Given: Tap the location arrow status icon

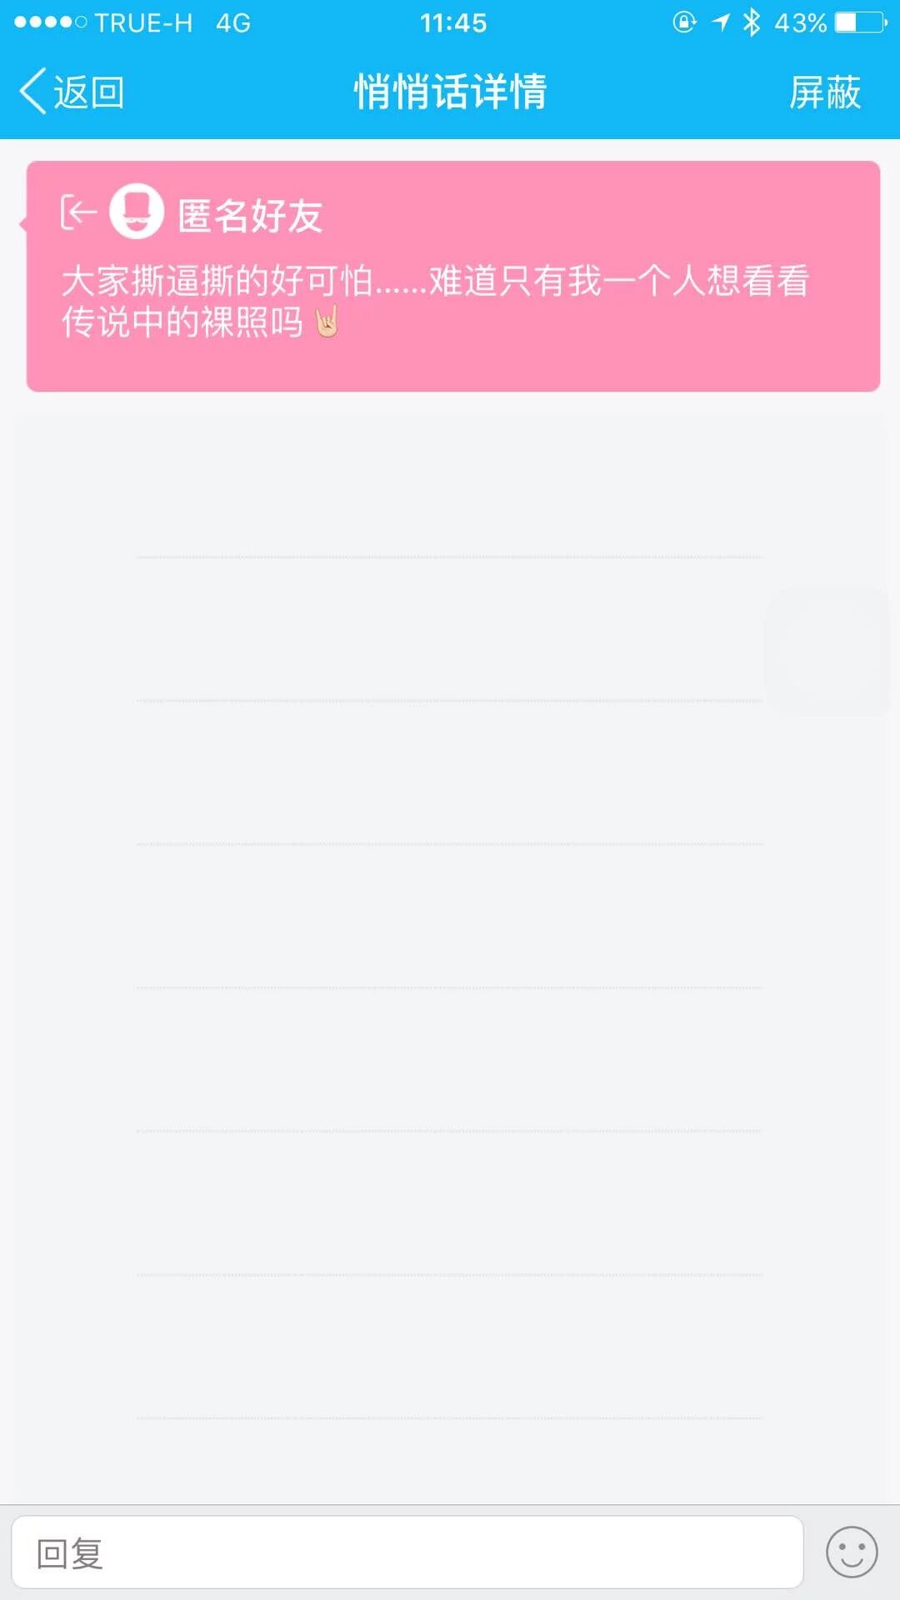Looking at the screenshot, I should coord(721,22).
